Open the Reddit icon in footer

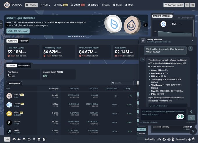pos(44,139)
